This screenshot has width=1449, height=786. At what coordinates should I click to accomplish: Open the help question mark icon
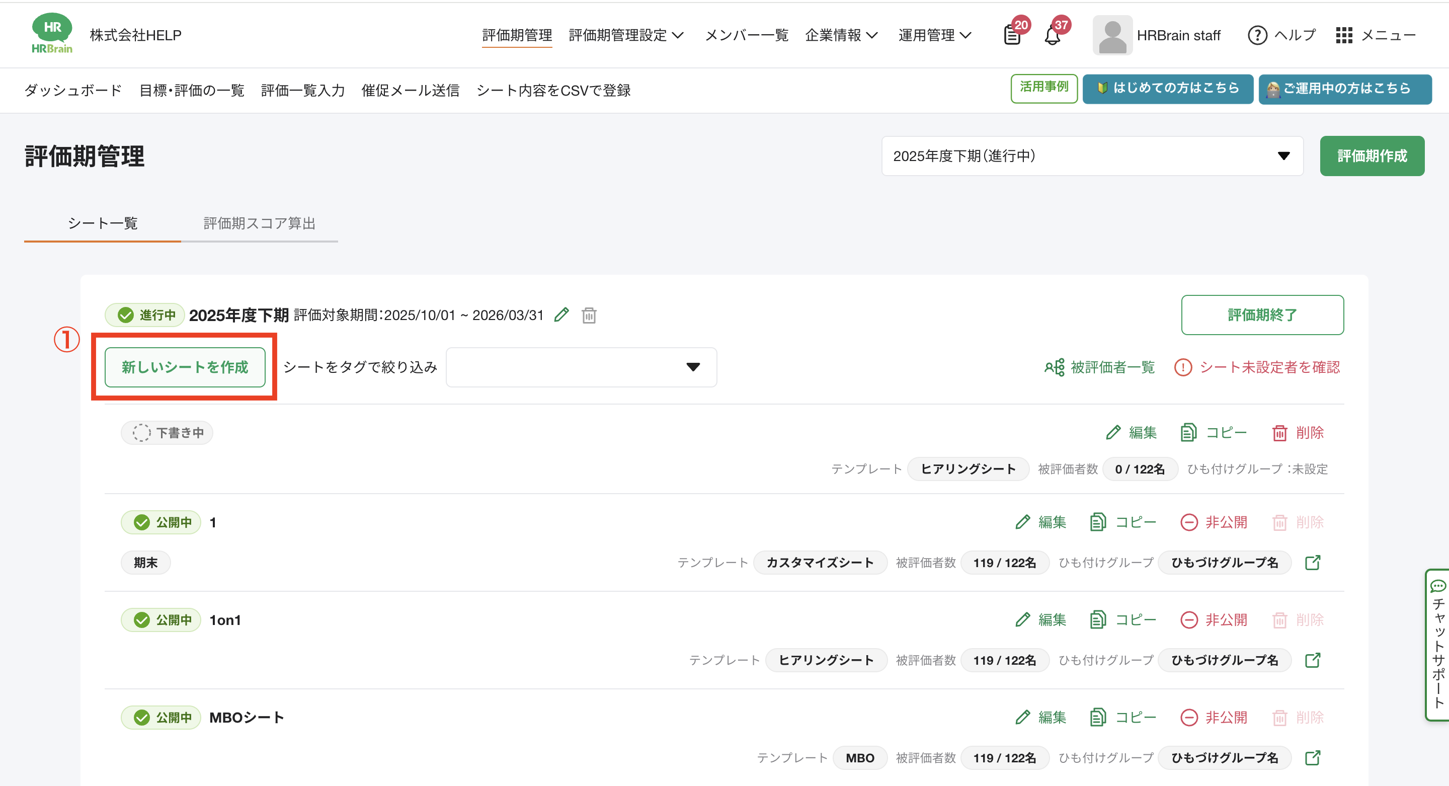pyautogui.click(x=1257, y=35)
